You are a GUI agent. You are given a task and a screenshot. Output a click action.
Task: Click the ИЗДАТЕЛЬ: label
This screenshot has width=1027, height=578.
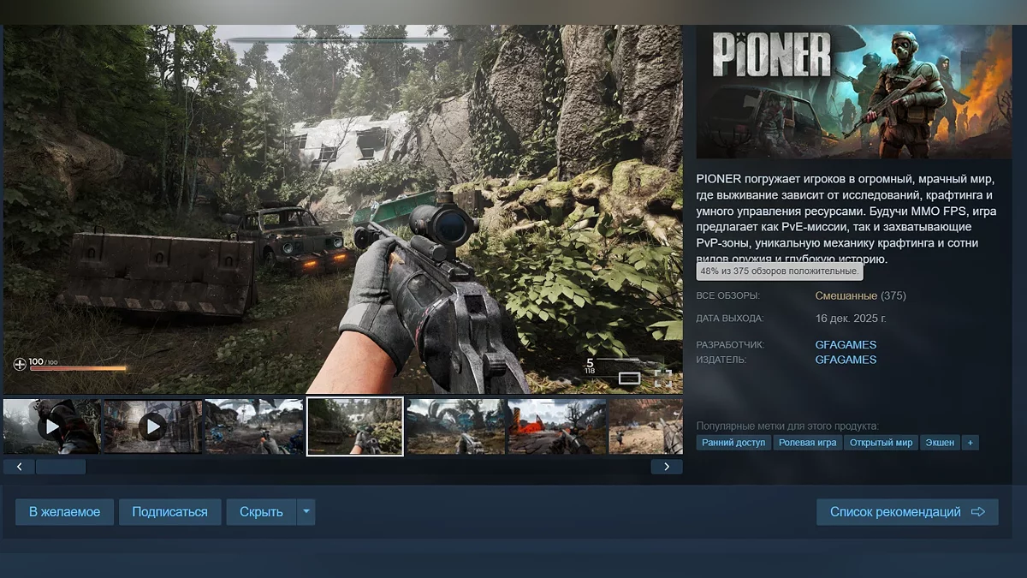tap(721, 360)
